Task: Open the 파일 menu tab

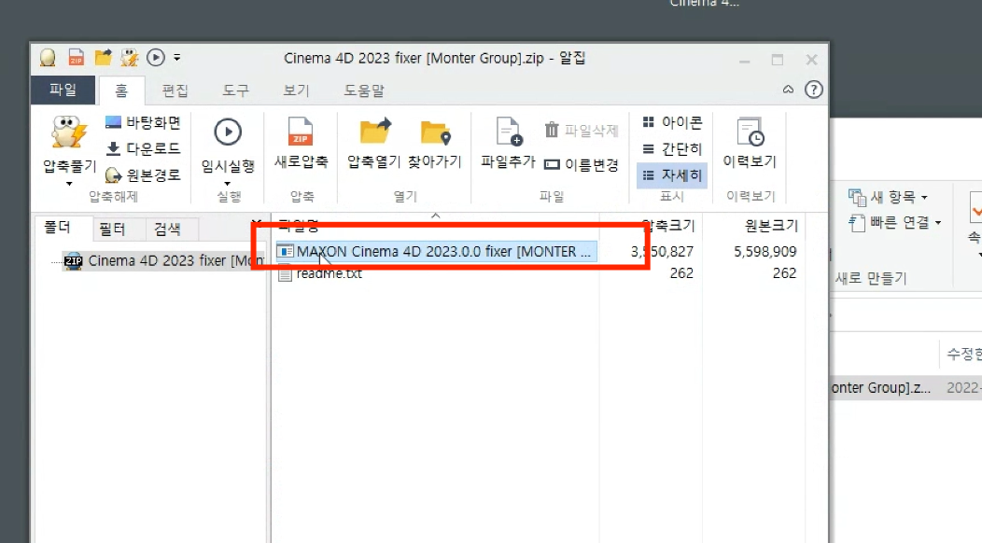Action: pyautogui.click(x=63, y=90)
